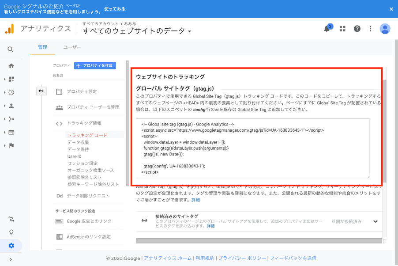Viewport: 398px width, 266px height.
Task: Click the property menu column scrollbar
Action: (x=128, y=124)
